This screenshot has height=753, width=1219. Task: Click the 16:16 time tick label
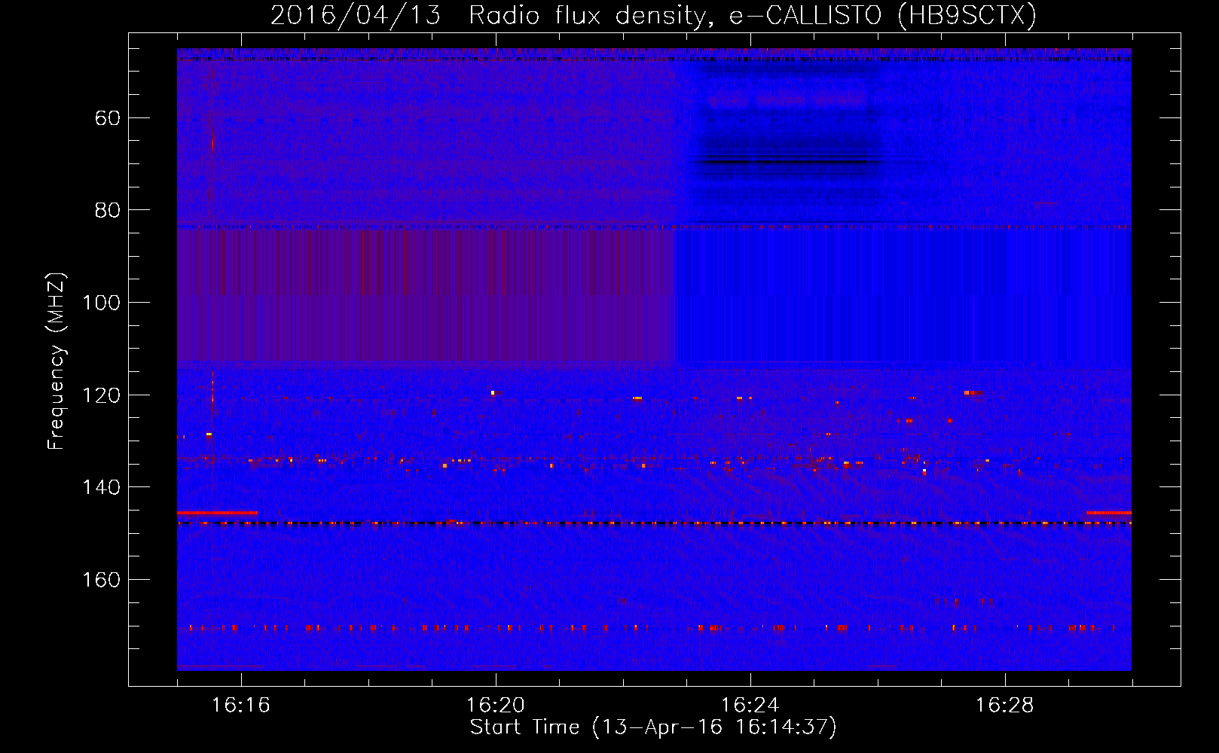point(241,706)
